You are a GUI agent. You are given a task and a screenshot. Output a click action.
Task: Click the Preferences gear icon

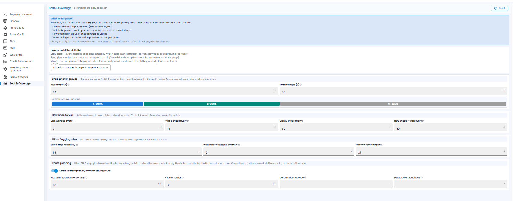(5, 28)
